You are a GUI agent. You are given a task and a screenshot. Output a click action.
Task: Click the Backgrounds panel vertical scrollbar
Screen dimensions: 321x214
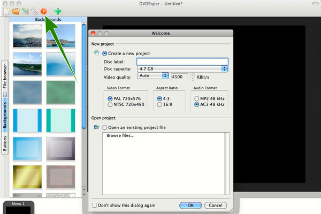(84, 77)
